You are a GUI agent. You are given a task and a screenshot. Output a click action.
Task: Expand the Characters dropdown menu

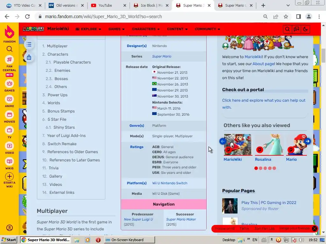click(146, 29)
